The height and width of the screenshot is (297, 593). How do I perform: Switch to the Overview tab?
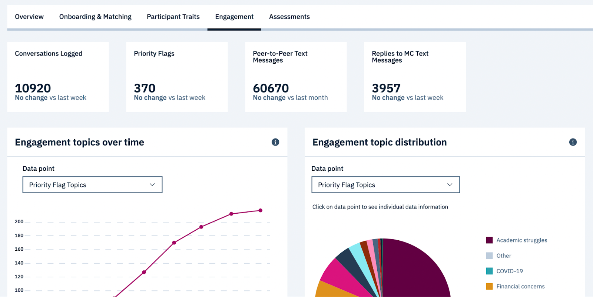click(29, 17)
